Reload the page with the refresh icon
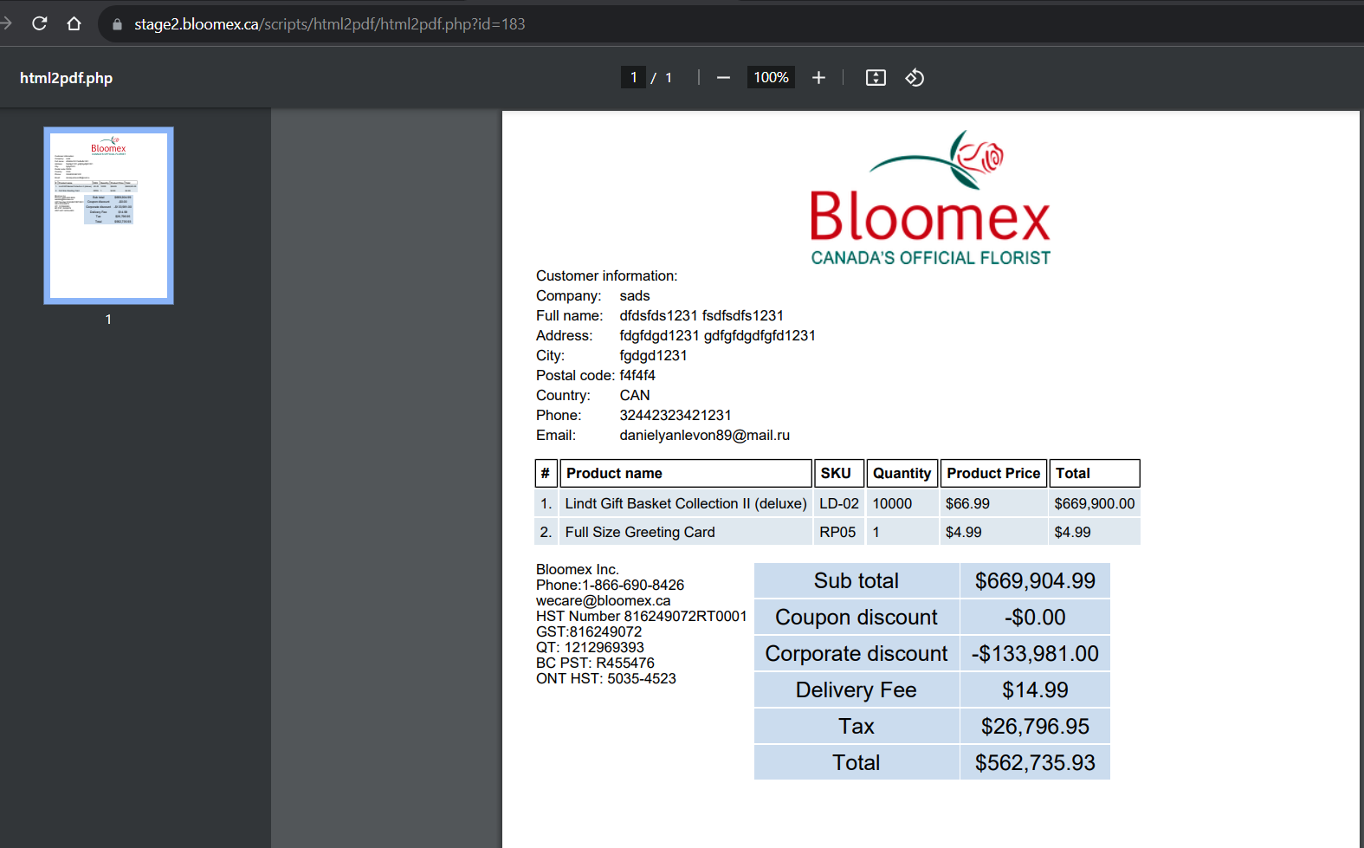Screen dimensions: 1364x848 39,23
